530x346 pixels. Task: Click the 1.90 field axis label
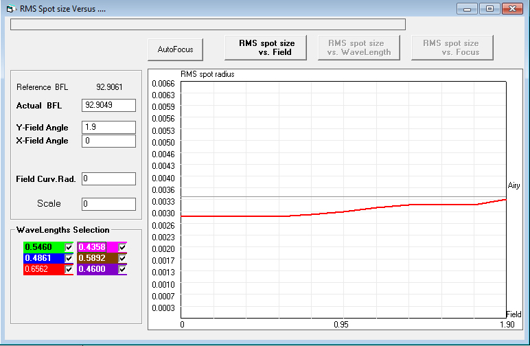(507, 325)
